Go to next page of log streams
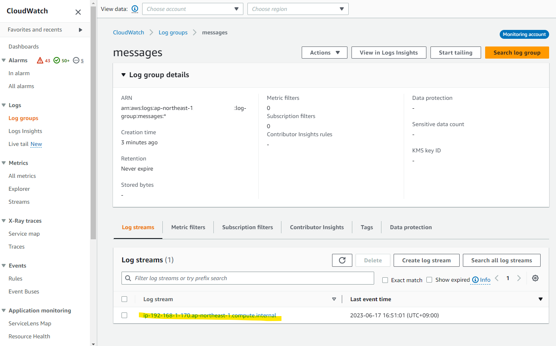Image resolution: width=556 pixels, height=346 pixels. click(x=519, y=278)
